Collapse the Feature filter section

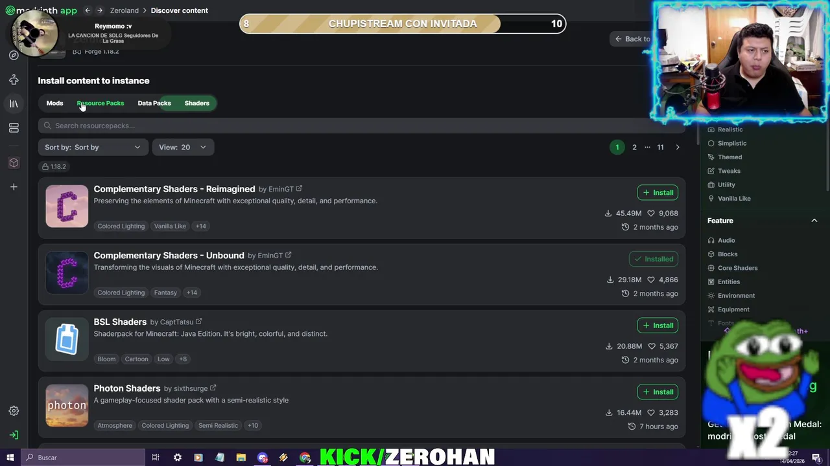coord(814,221)
